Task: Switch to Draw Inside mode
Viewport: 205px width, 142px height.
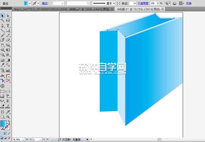Action: point(9,138)
